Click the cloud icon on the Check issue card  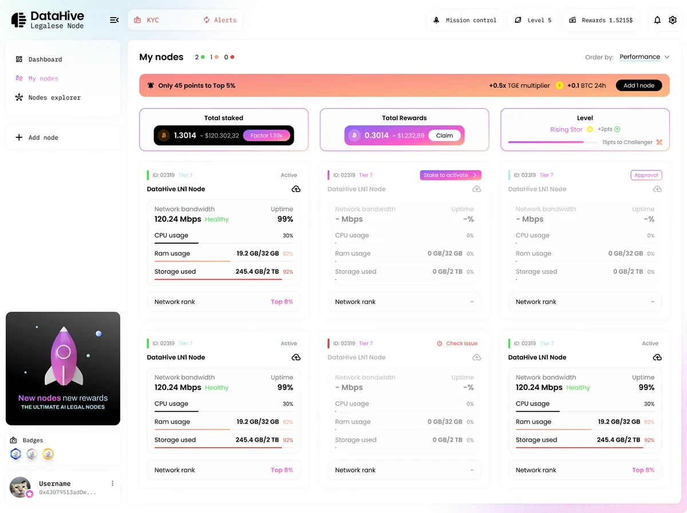[x=476, y=357]
